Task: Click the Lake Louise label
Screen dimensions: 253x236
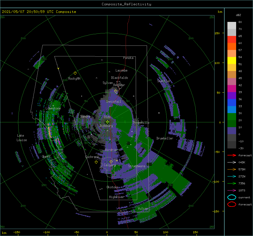Action: click(x=22, y=138)
